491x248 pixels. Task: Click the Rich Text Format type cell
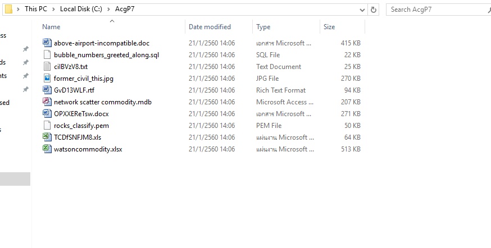click(280, 90)
